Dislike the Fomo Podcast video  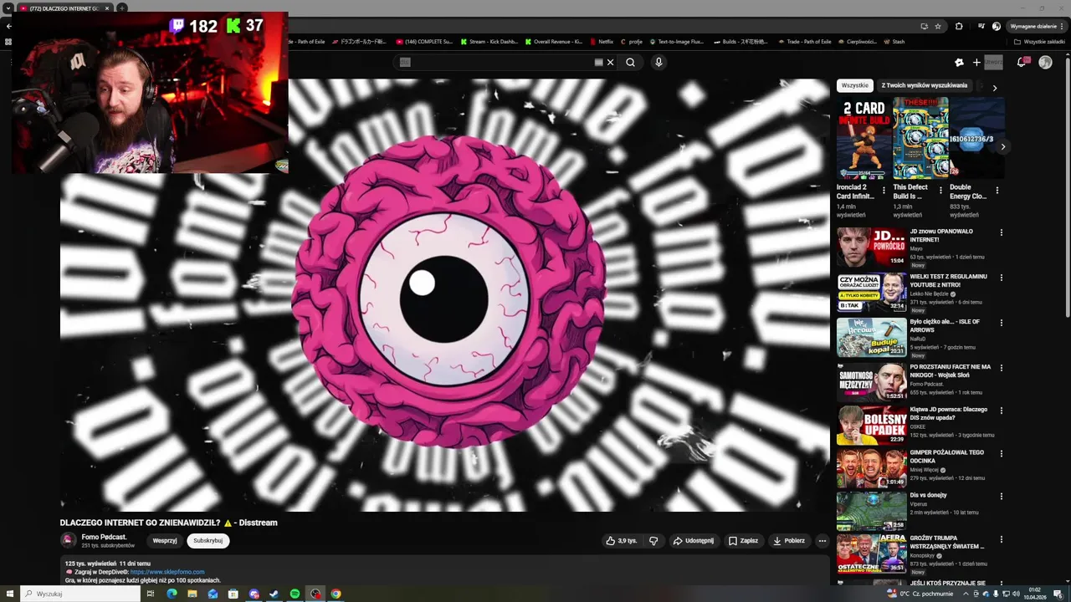pyautogui.click(x=653, y=541)
